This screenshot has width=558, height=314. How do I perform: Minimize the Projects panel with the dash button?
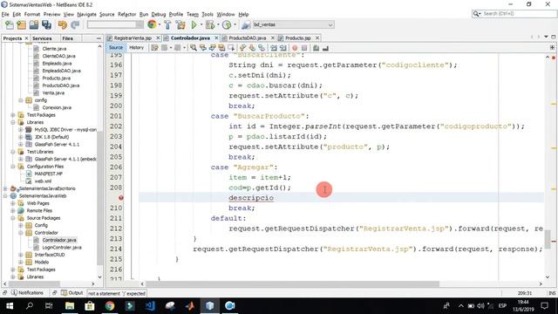(99, 38)
